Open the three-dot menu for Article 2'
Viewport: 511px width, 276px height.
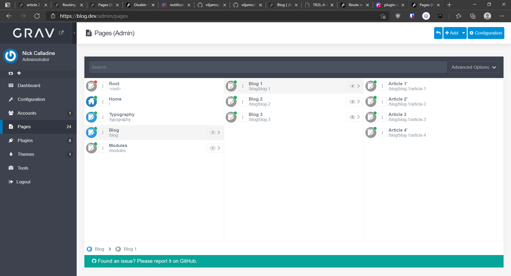(382, 102)
